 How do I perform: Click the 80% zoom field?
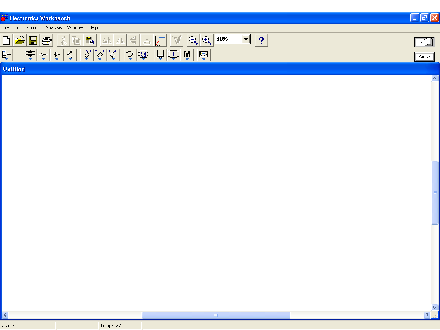click(229, 39)
